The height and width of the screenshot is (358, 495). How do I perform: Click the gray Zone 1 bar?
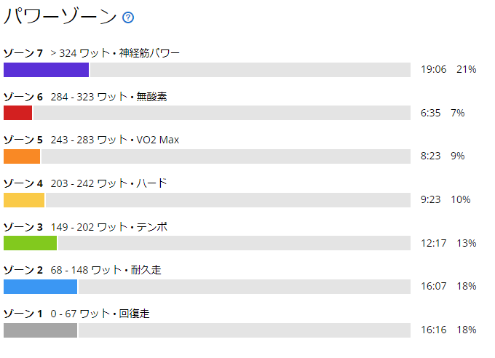pos(41,330)
